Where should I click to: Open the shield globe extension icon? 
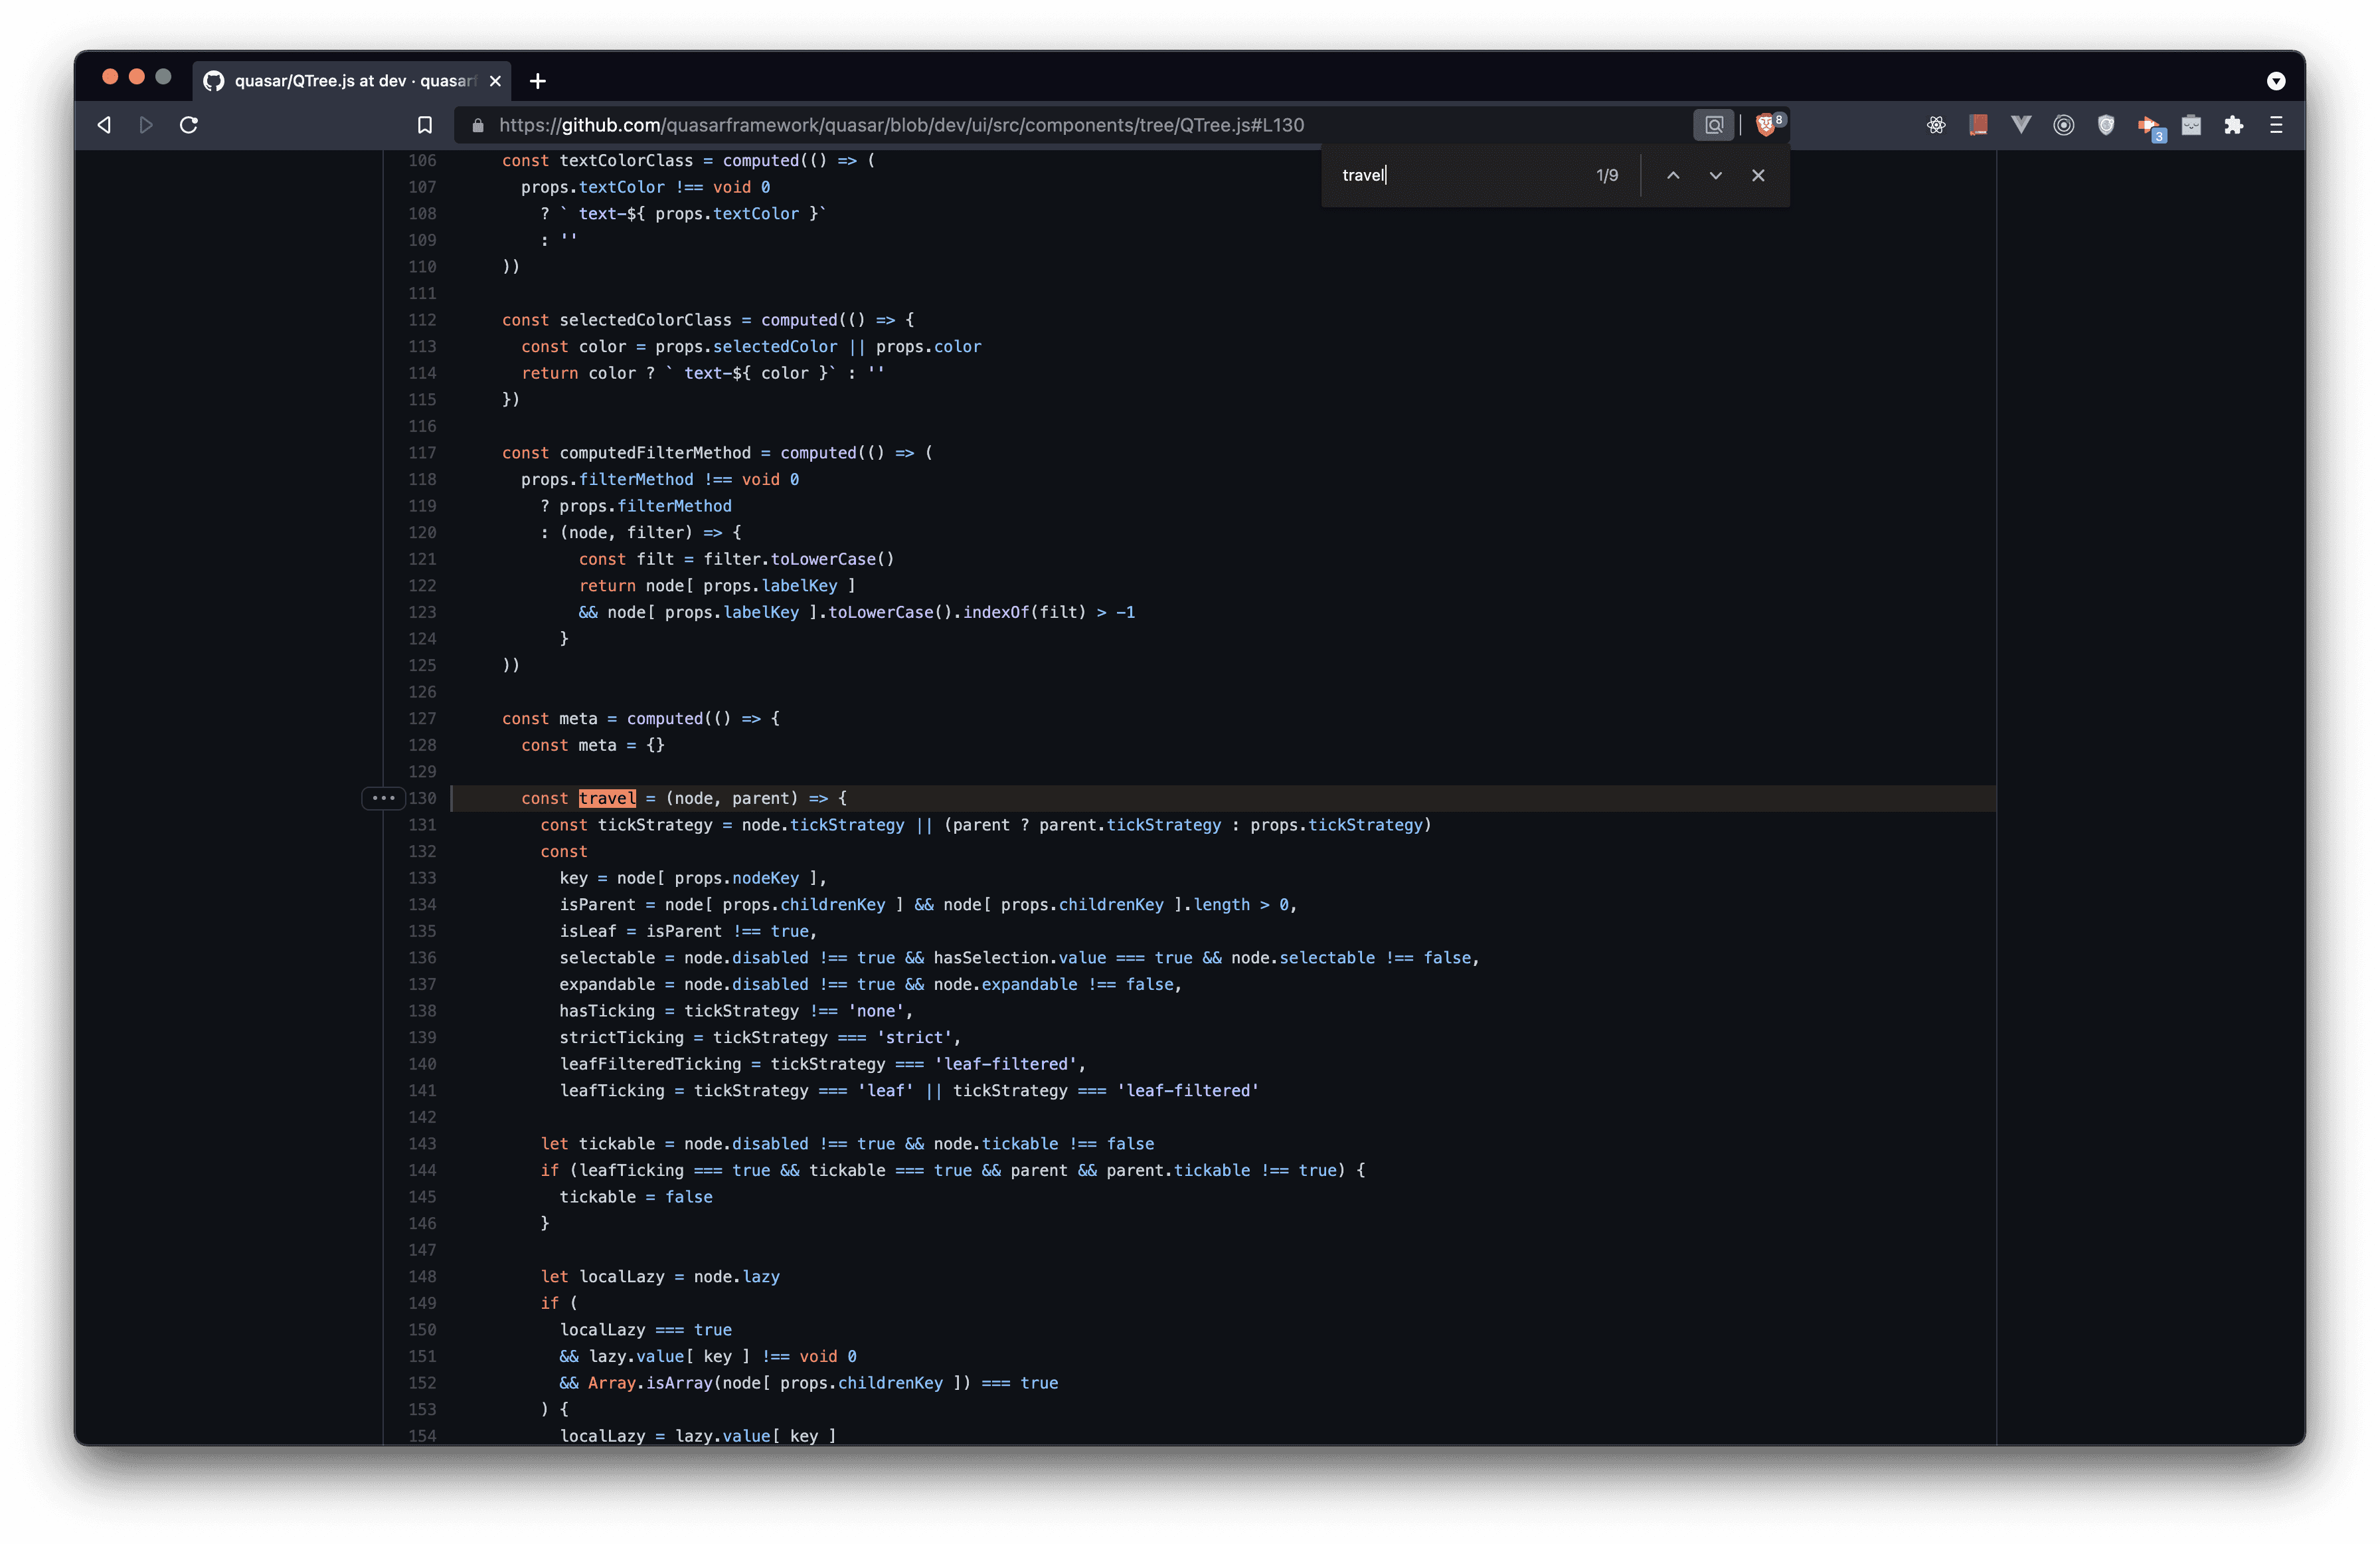tap(2106, 125)
